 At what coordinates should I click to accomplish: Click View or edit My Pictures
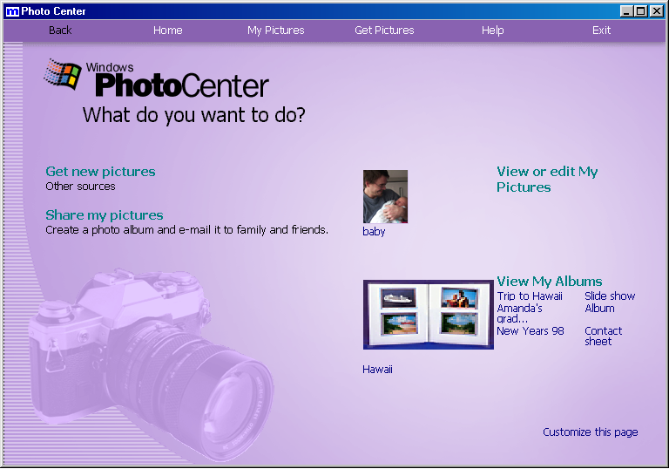pos(547,180)
